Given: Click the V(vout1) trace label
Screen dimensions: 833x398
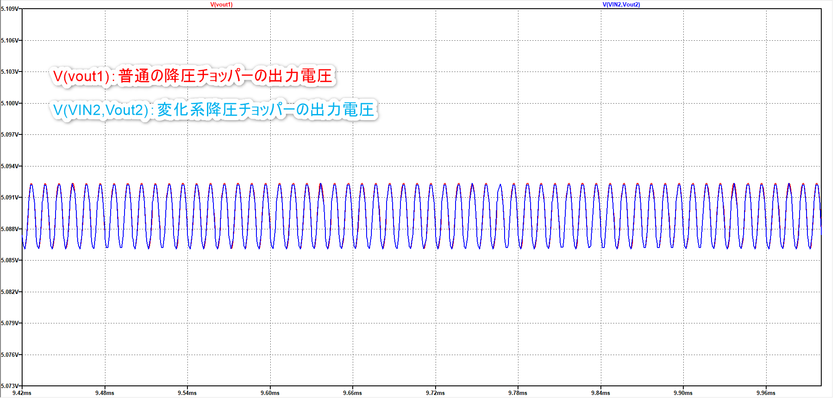Looking at the screenshot, I should click(222, 4).
